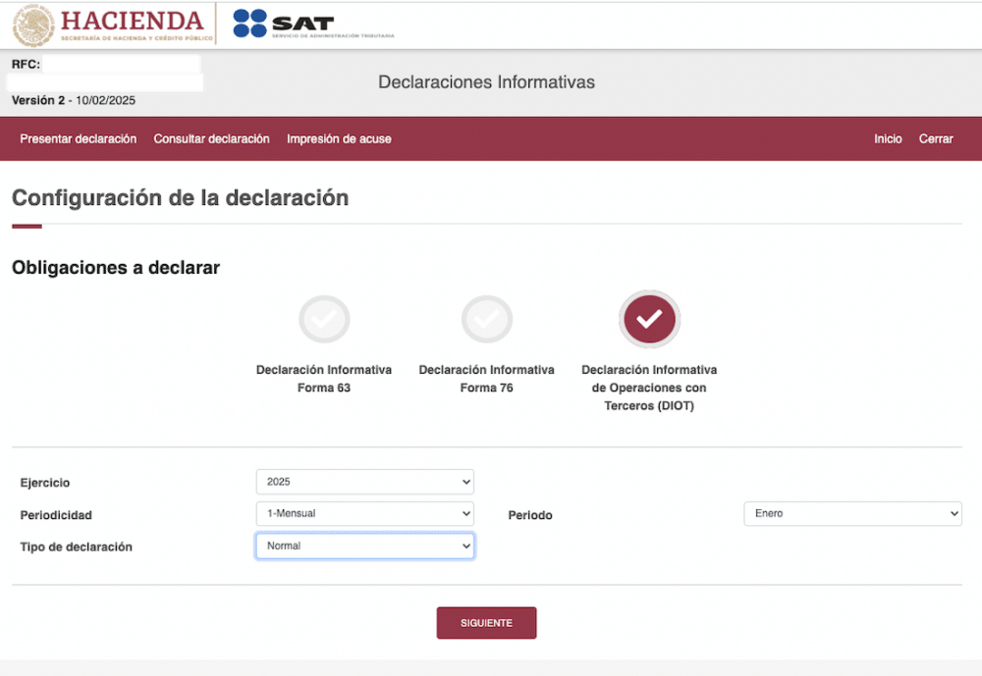Open the Tipo de declaración Normal dropdown

coord(365,546)
